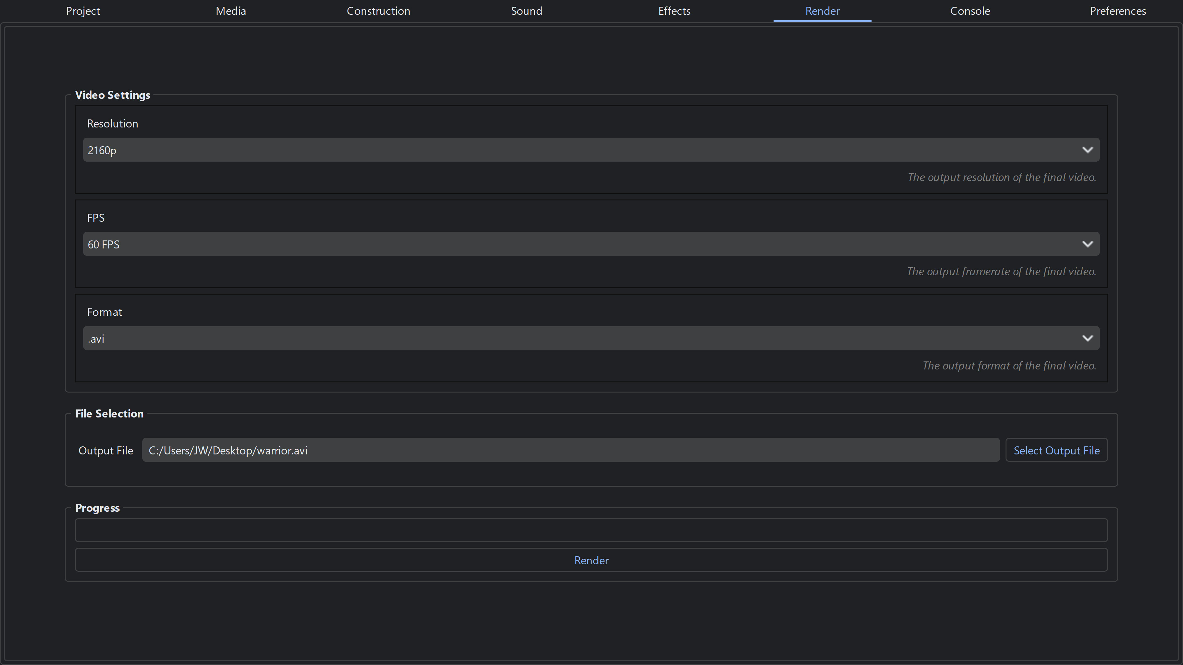The image size is (1183, 665).
Task: Open the Resolution dropdown showing 2160p
Action: (591, 150)
